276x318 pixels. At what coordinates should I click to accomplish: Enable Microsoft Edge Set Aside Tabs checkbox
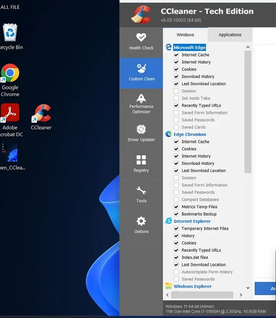point(176,98)
